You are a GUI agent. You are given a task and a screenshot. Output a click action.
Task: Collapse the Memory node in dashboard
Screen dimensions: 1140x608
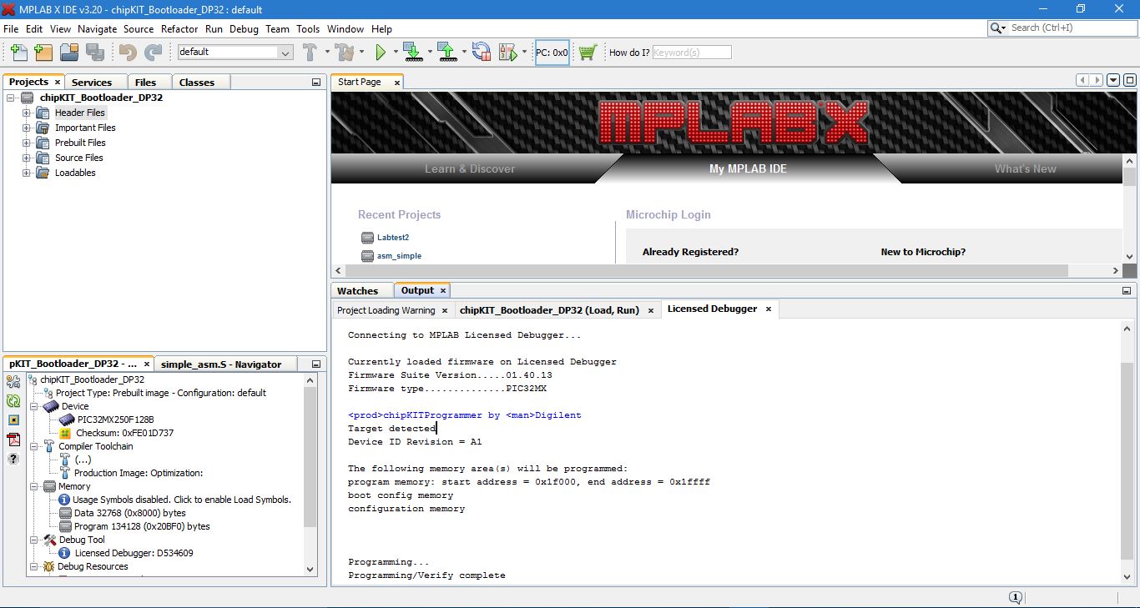click(x=33, y=486)
